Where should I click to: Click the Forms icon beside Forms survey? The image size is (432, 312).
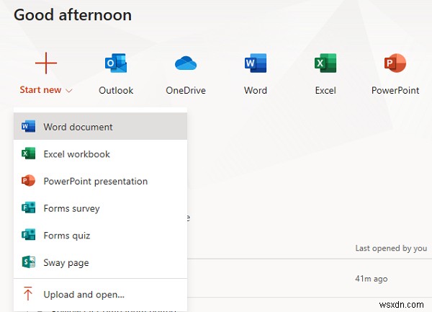(x=28, y=208)
